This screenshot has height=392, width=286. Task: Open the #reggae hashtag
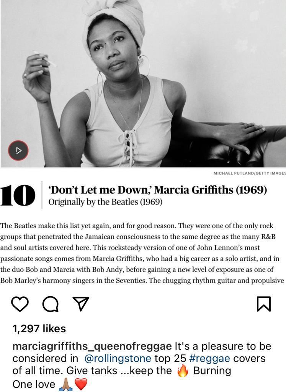(209, 359)
